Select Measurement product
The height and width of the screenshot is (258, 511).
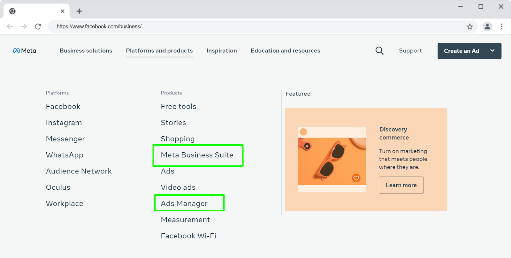[x=186, y=220]
